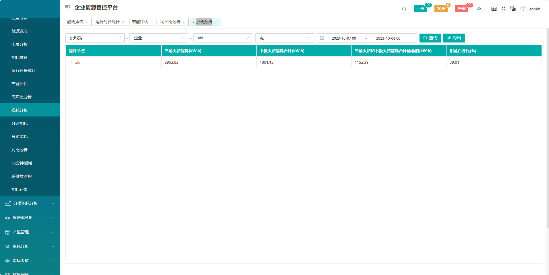
Task: Open the 安科瑞 dropdown
Action: point(95,38)
